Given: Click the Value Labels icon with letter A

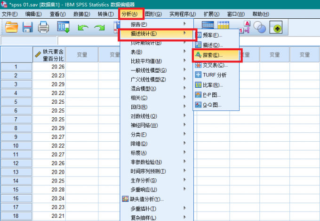Looking at the screenshot, I should pos(245,27).
